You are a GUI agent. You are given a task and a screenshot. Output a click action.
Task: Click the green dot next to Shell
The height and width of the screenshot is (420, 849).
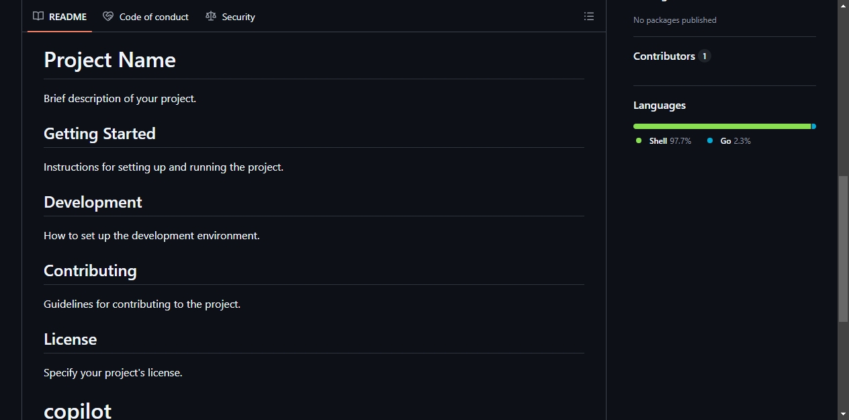(639, 140)
